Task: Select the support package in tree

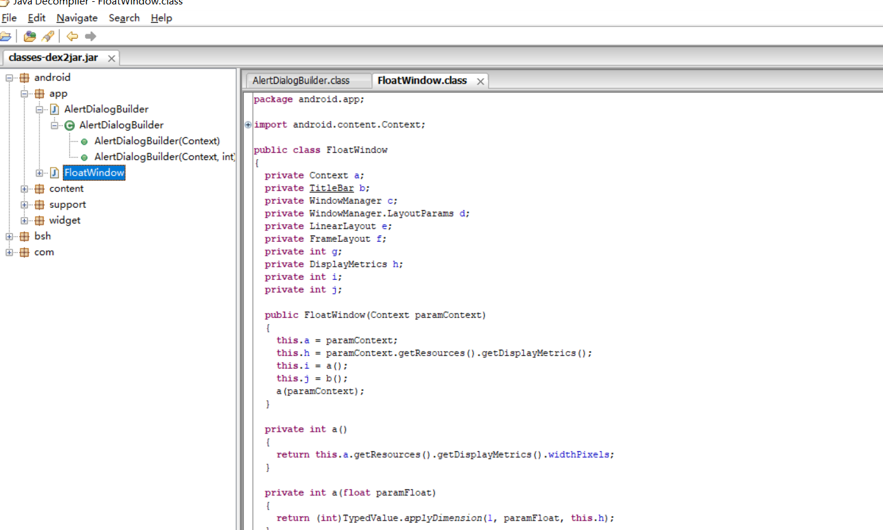Action: coord(67,204)
